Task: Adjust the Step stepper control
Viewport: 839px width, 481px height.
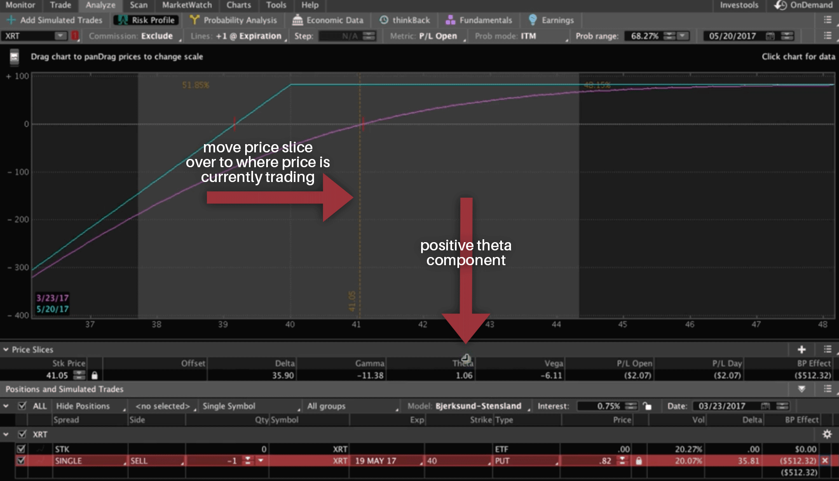Action: coord(369,36)
